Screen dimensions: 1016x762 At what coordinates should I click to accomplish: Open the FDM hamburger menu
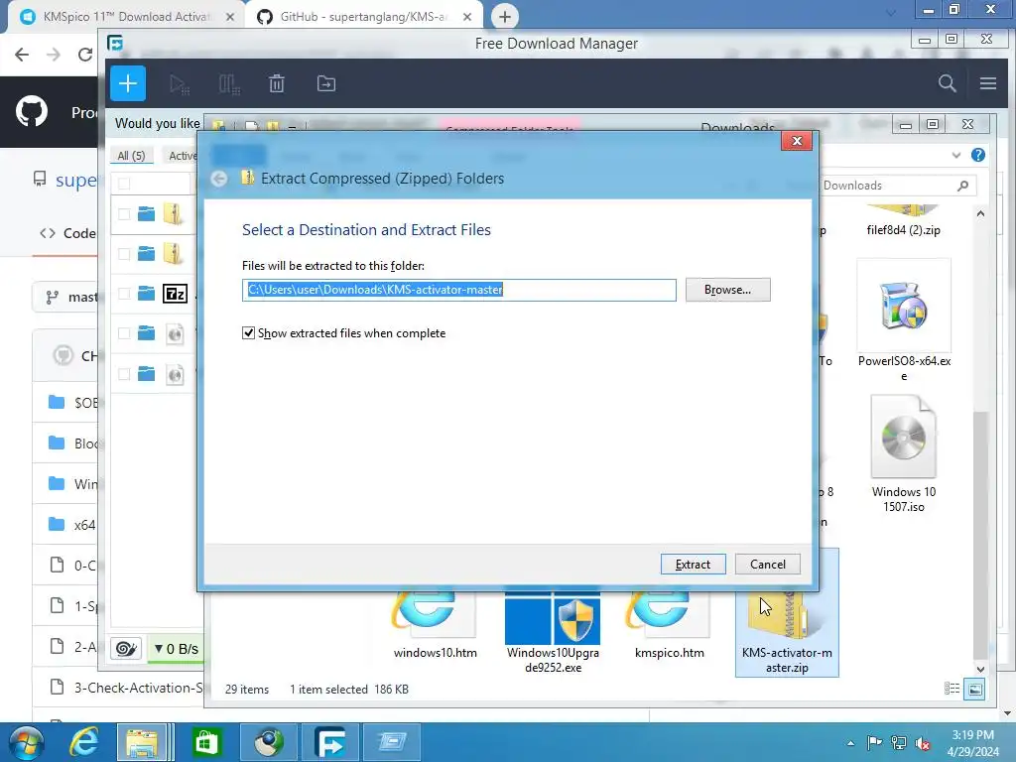[x=987, y=83]
